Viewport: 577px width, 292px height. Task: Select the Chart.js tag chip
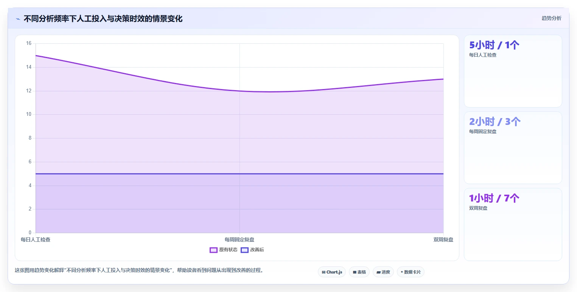[x=332, y=272]
